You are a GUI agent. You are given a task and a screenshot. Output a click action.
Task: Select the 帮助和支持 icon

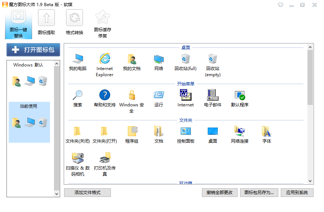coord(104,94)
